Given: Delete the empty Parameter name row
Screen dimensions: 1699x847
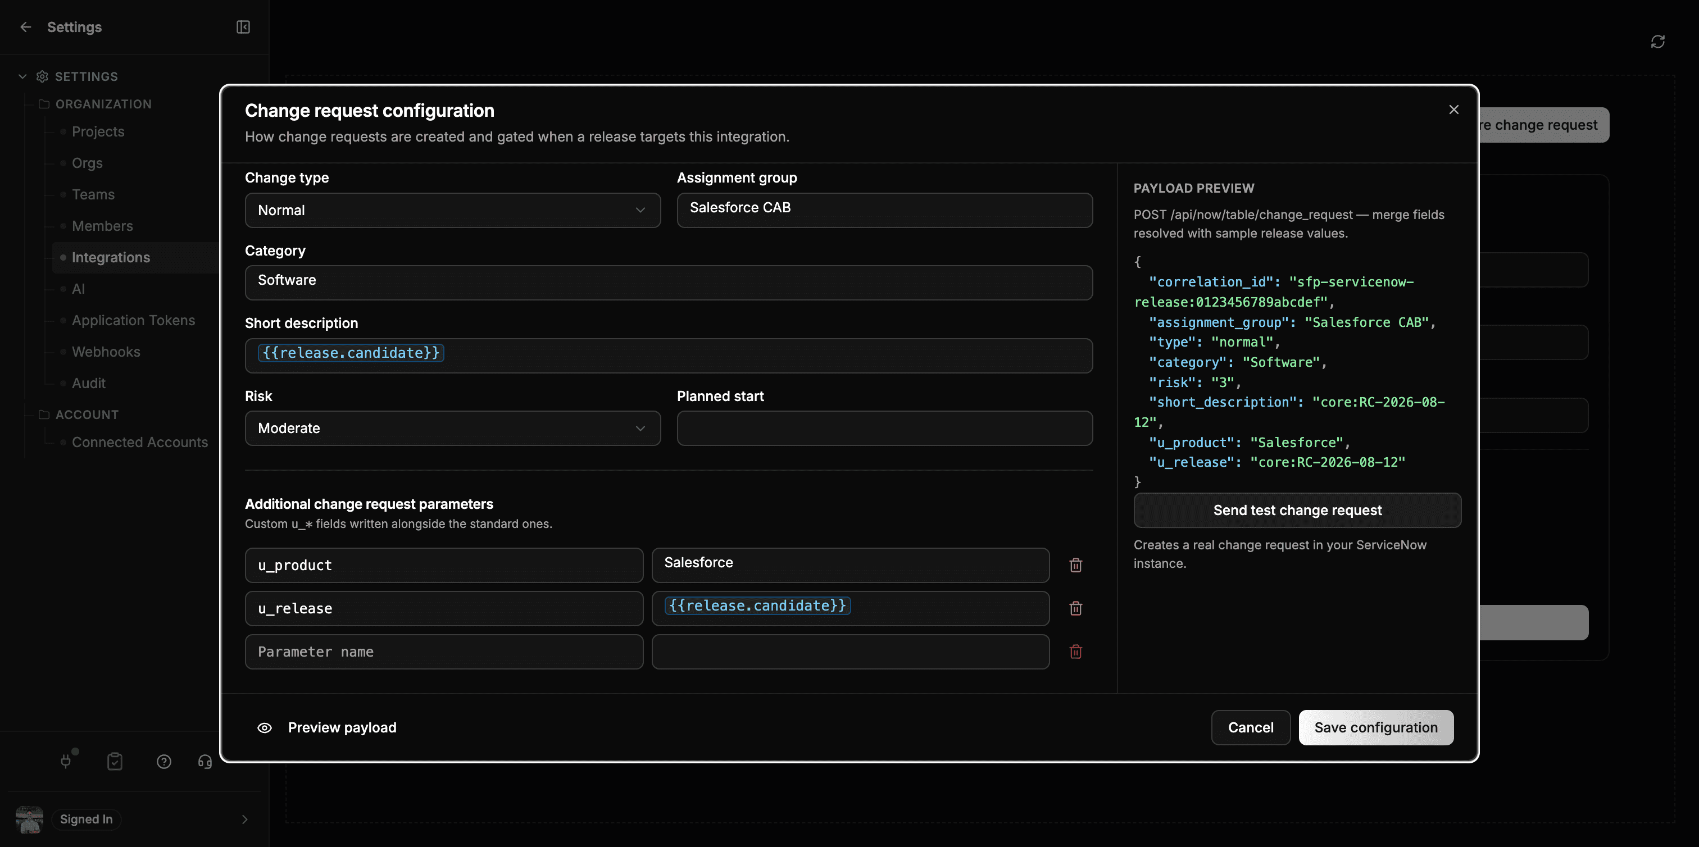Looking at the screenshot, I should pyautogui.click(x=1076, y=652).
